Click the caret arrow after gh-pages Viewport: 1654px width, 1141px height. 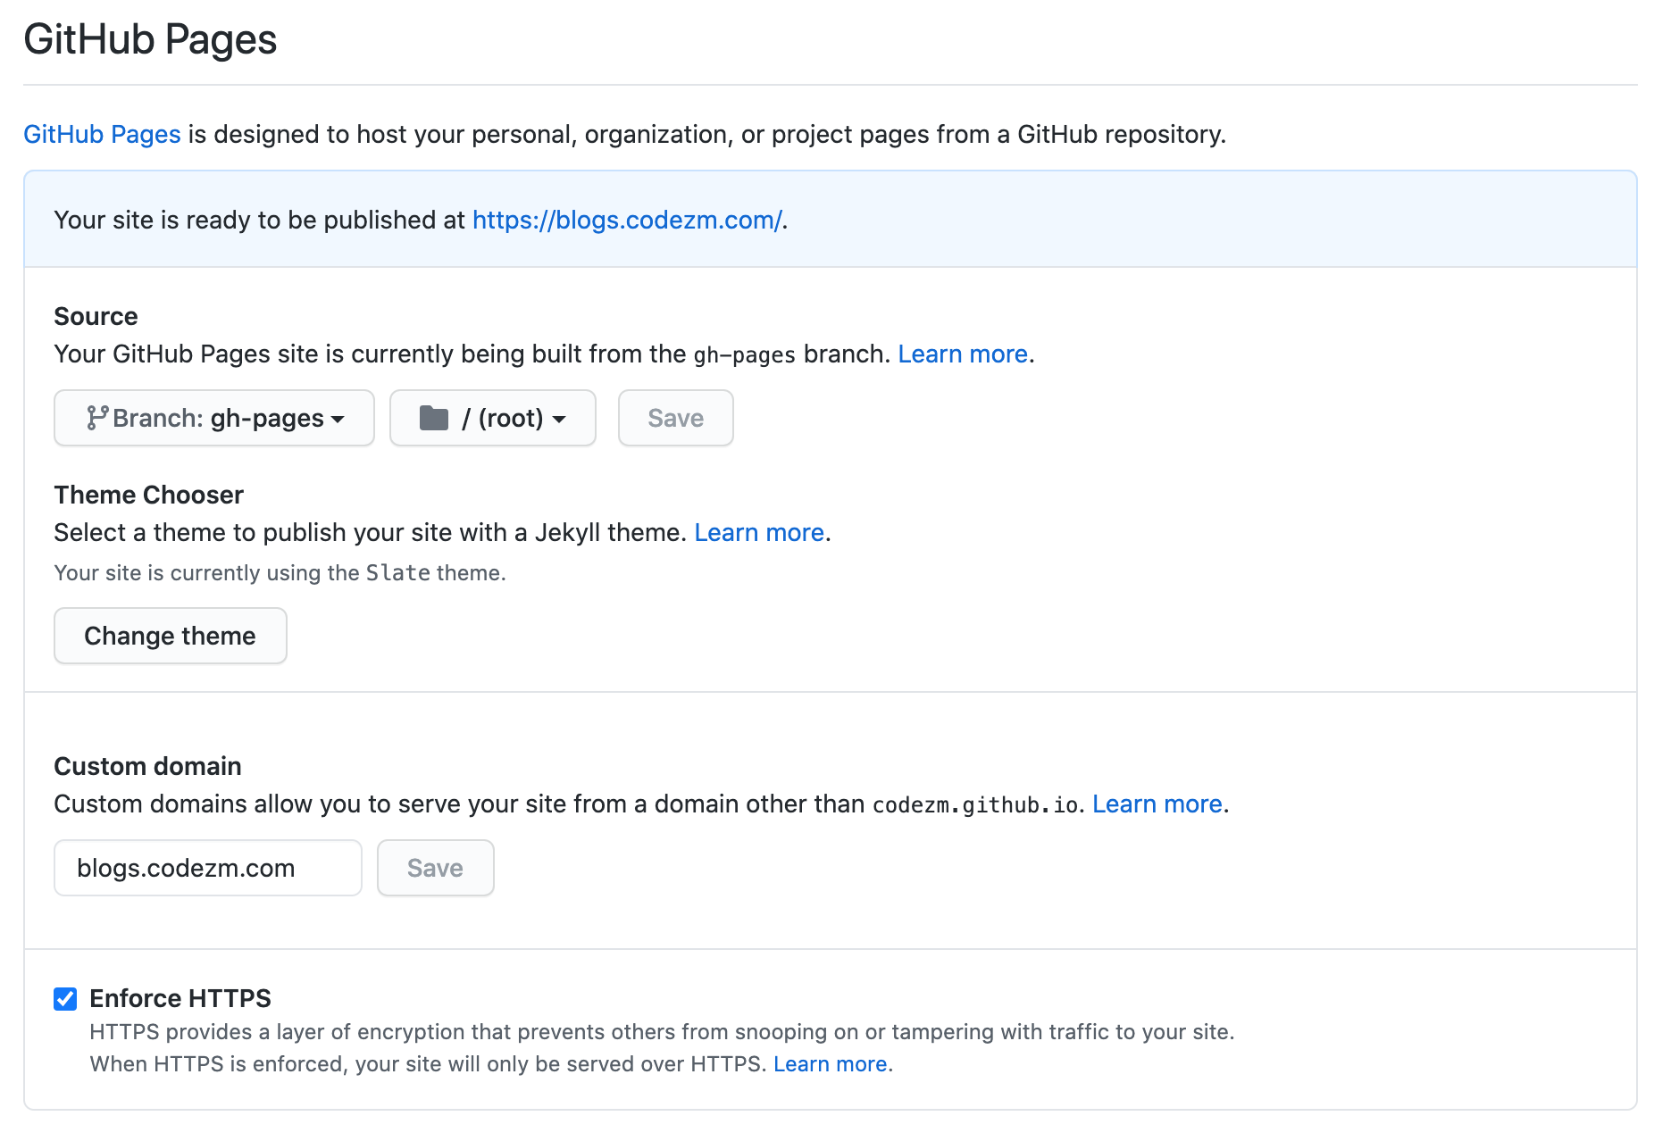coord(338,420)
